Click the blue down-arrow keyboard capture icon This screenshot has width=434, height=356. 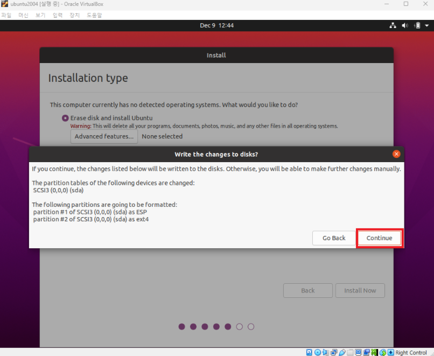pos(390,352)
